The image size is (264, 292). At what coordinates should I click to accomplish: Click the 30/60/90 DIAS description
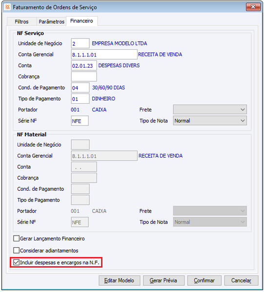pos(108,88)
